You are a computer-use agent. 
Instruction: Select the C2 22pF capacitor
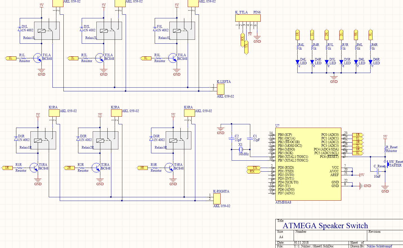pos(232,138)
